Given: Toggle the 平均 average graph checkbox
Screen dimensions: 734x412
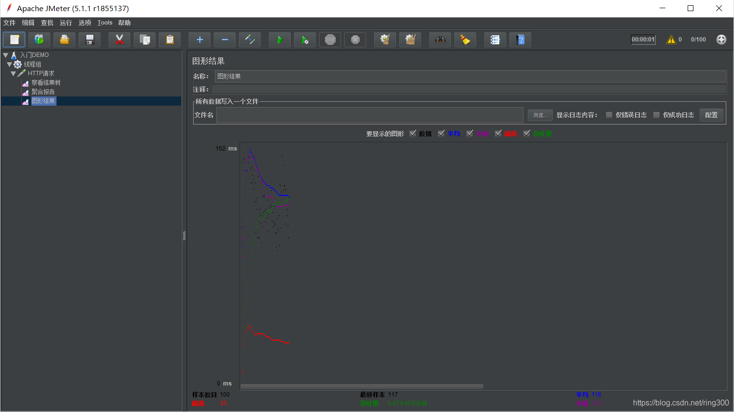Looking at the screenshot, I should pos(441,134).
